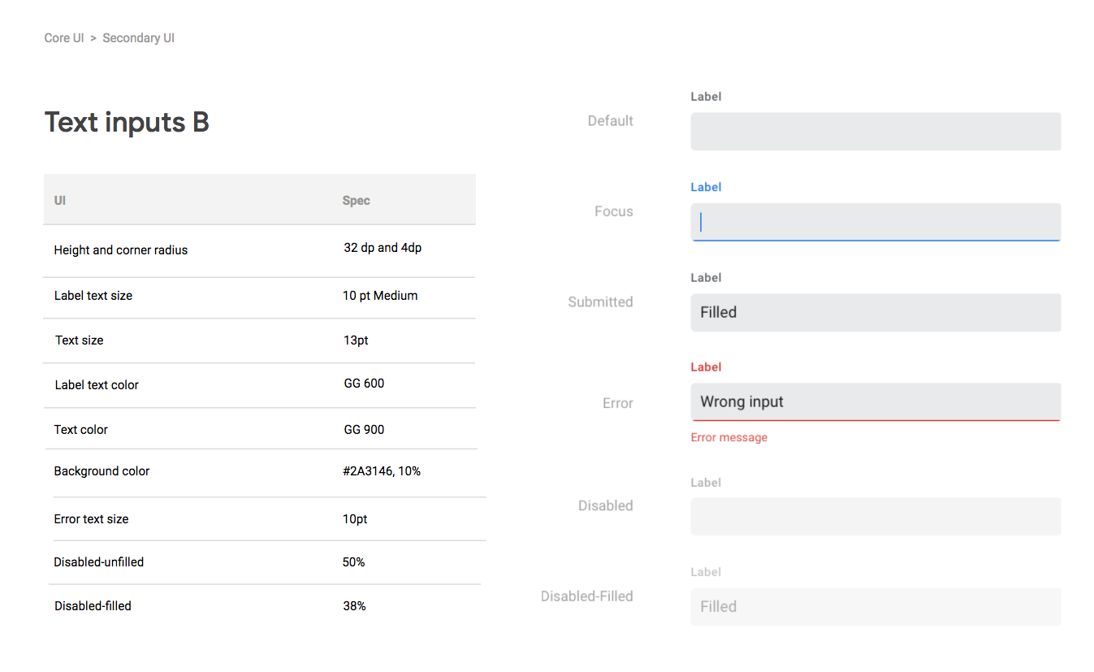
Task: Select the 'Background color' row label
Action: point(102,471)
